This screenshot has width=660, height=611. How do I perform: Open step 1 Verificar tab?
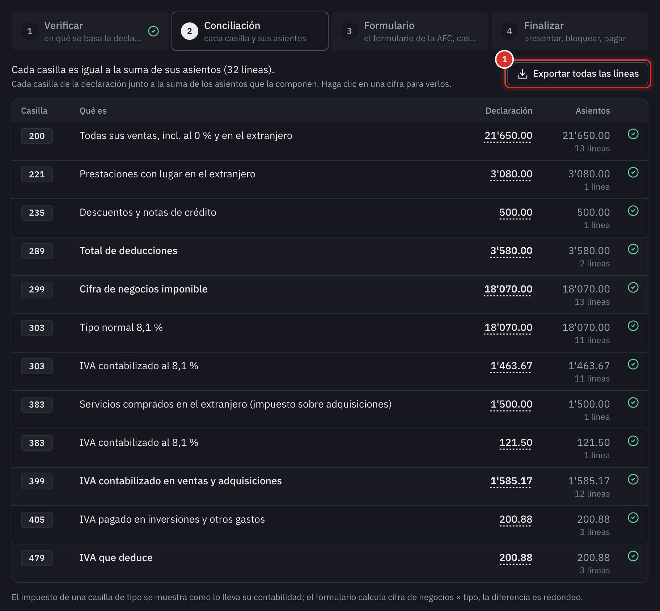pyautogui.click(x=90, y=31)
